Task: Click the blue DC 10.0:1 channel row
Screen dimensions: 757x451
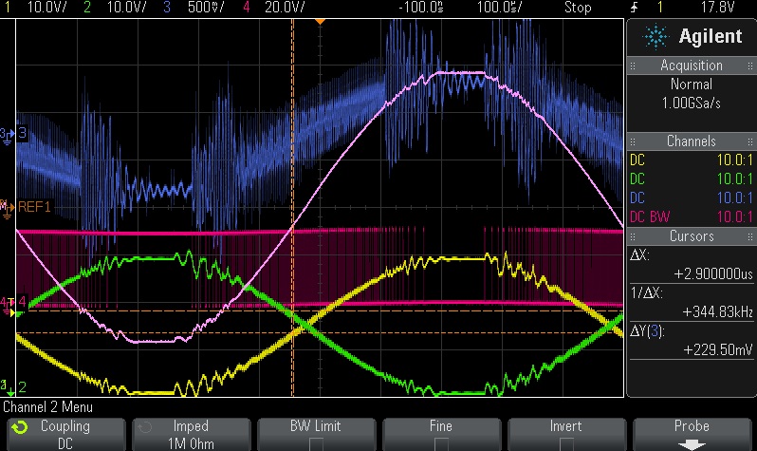Action: point(692,197)
